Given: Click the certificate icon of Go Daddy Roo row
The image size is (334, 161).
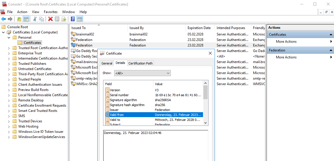Looking at the screenshot, I should coord(73,51).
